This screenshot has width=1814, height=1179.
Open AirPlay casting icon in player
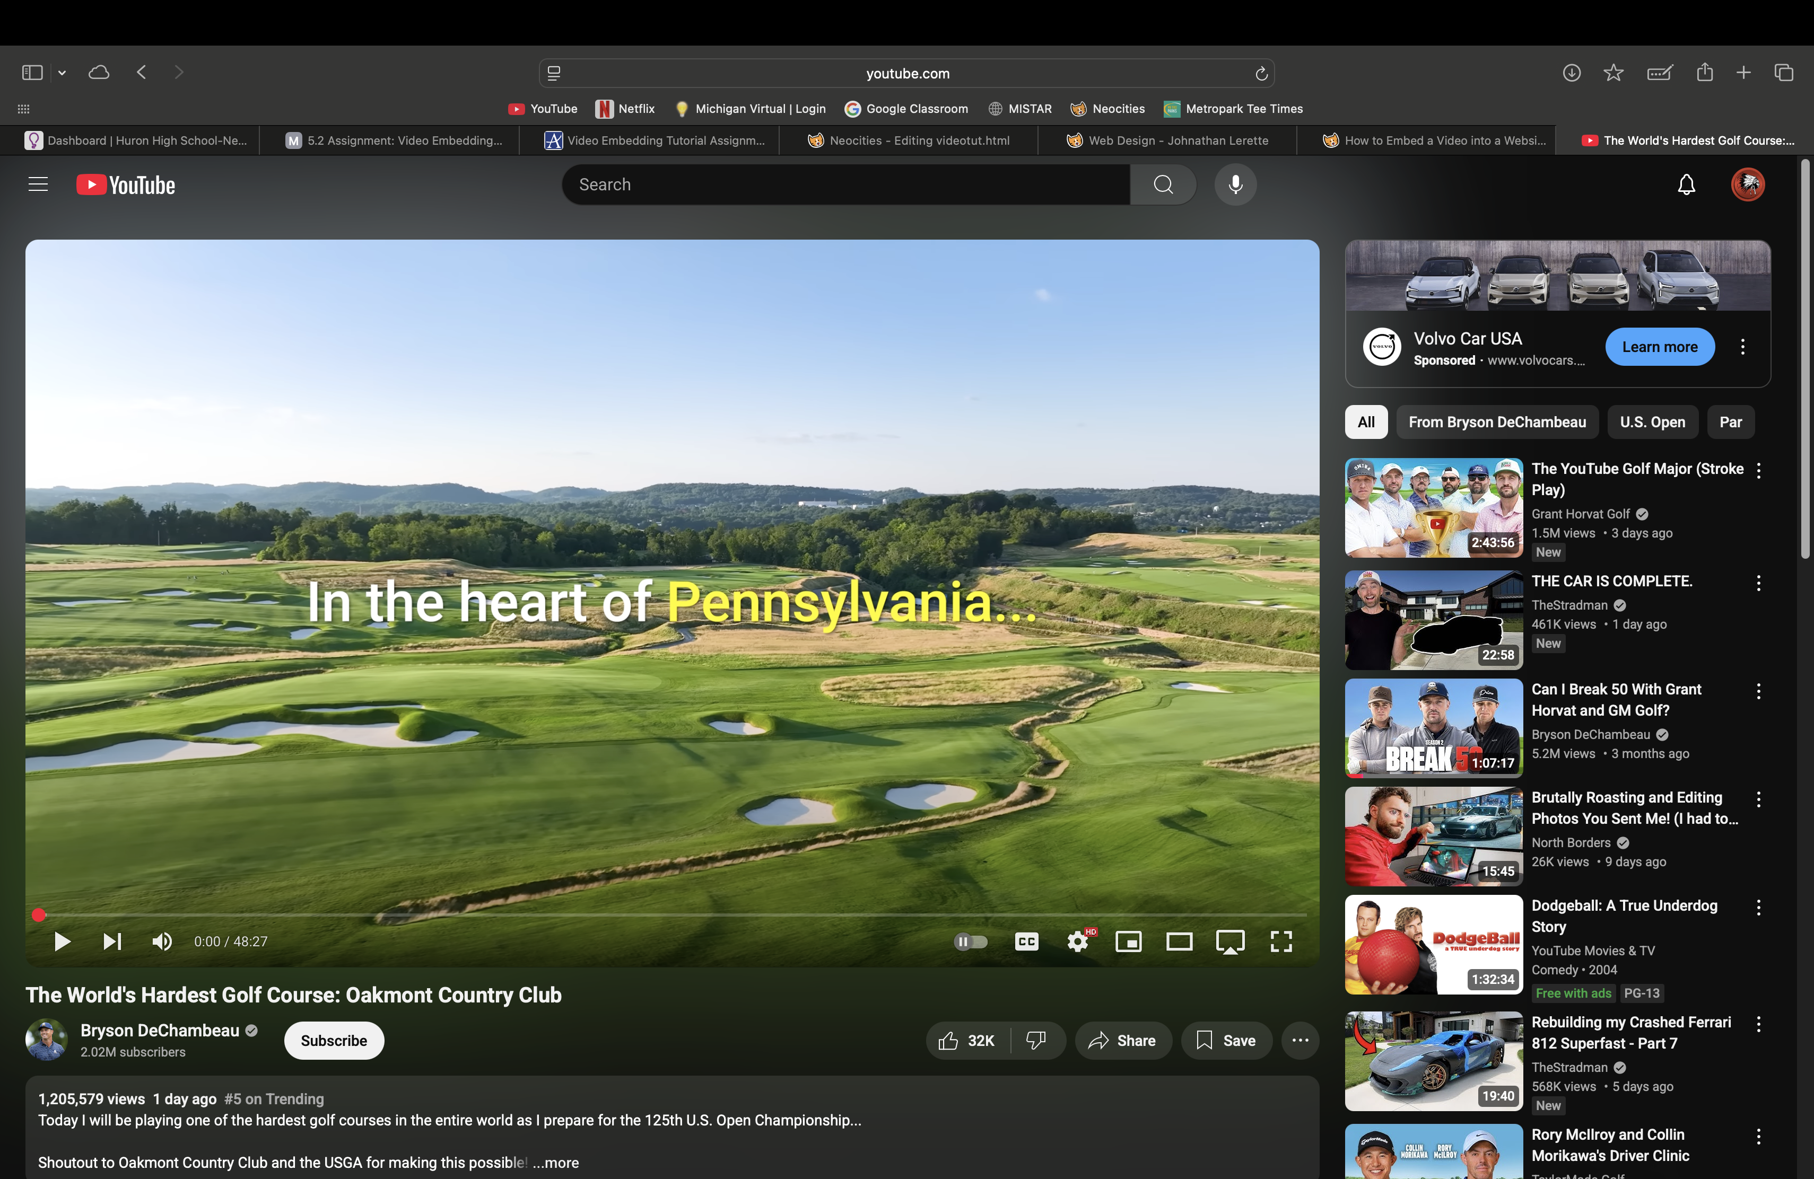click(1230, 942)
